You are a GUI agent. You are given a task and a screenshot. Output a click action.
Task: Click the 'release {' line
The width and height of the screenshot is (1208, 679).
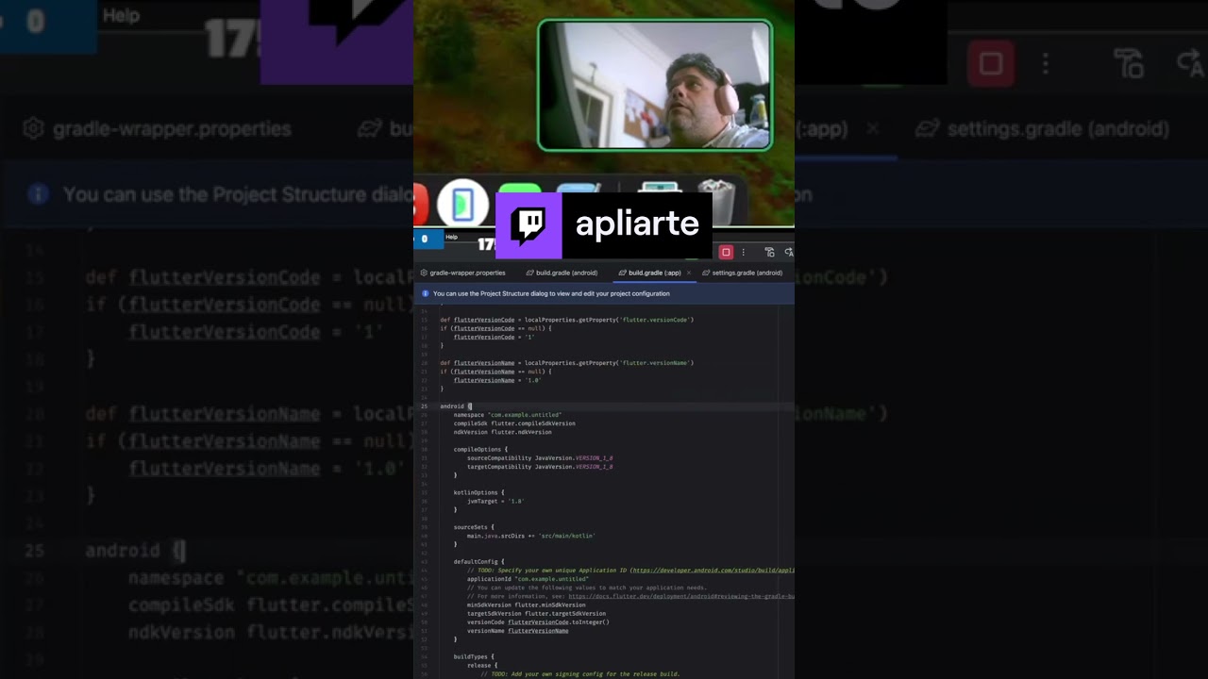click(482, 665)
